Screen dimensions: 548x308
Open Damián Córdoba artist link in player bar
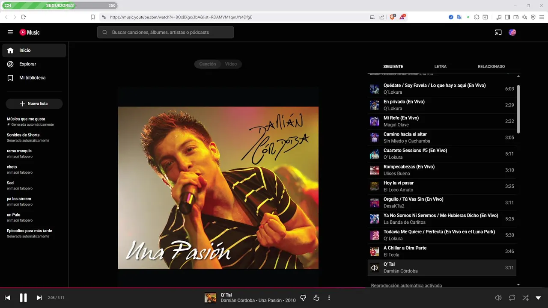coord(238,300)
